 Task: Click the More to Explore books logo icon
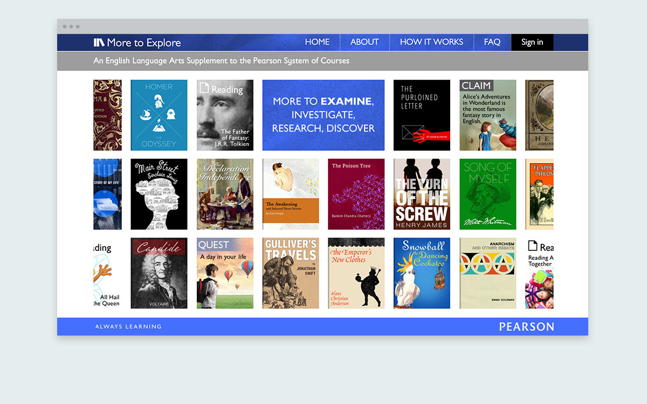[x=99, y=43]
